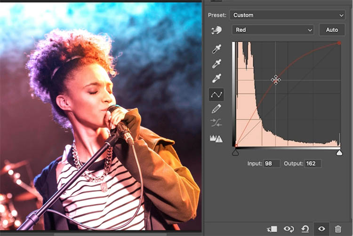Screen dimensions: 353x236
Task: Click the histogram clipping warning icon
Action: coord(216,138)
